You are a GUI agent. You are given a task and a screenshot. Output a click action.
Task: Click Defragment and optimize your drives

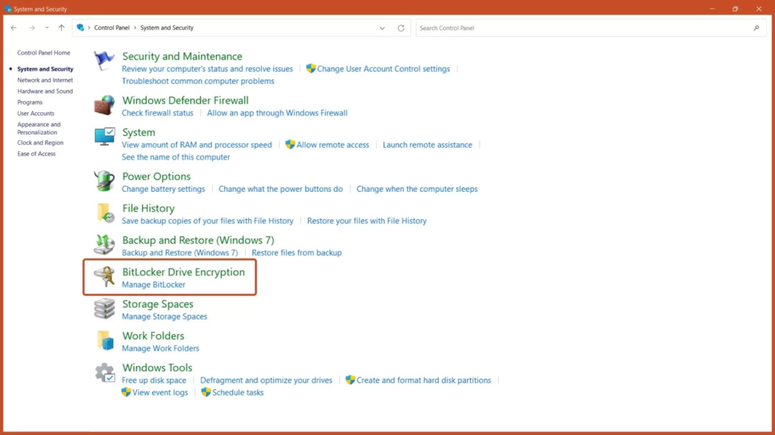[x=266, y=380]
